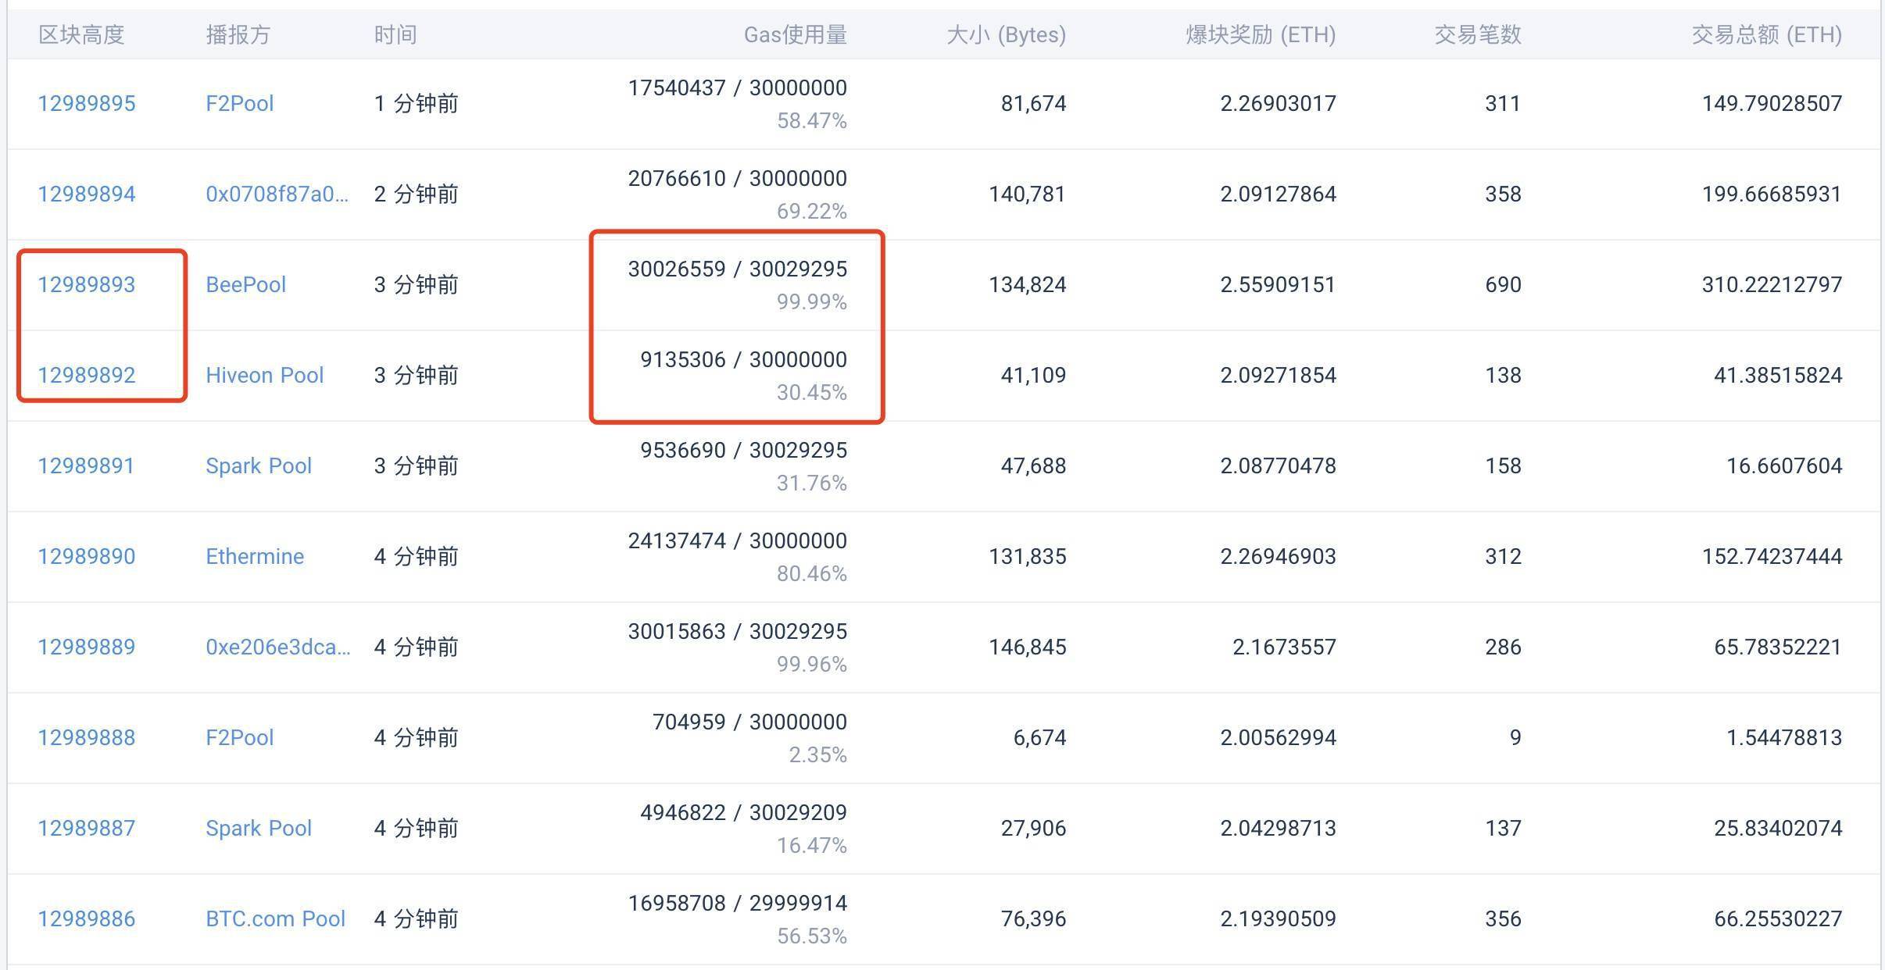Click the 1 分钟前 time cell
The image size is (1885, 970).
(416, 103)
